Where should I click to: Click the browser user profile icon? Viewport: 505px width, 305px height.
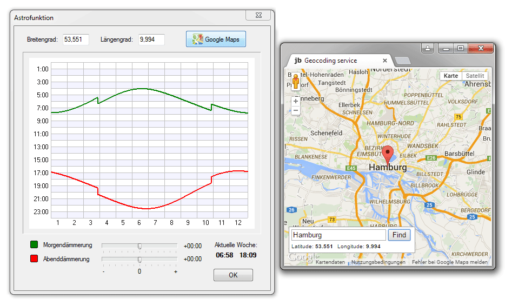click(x=428, y=48)
